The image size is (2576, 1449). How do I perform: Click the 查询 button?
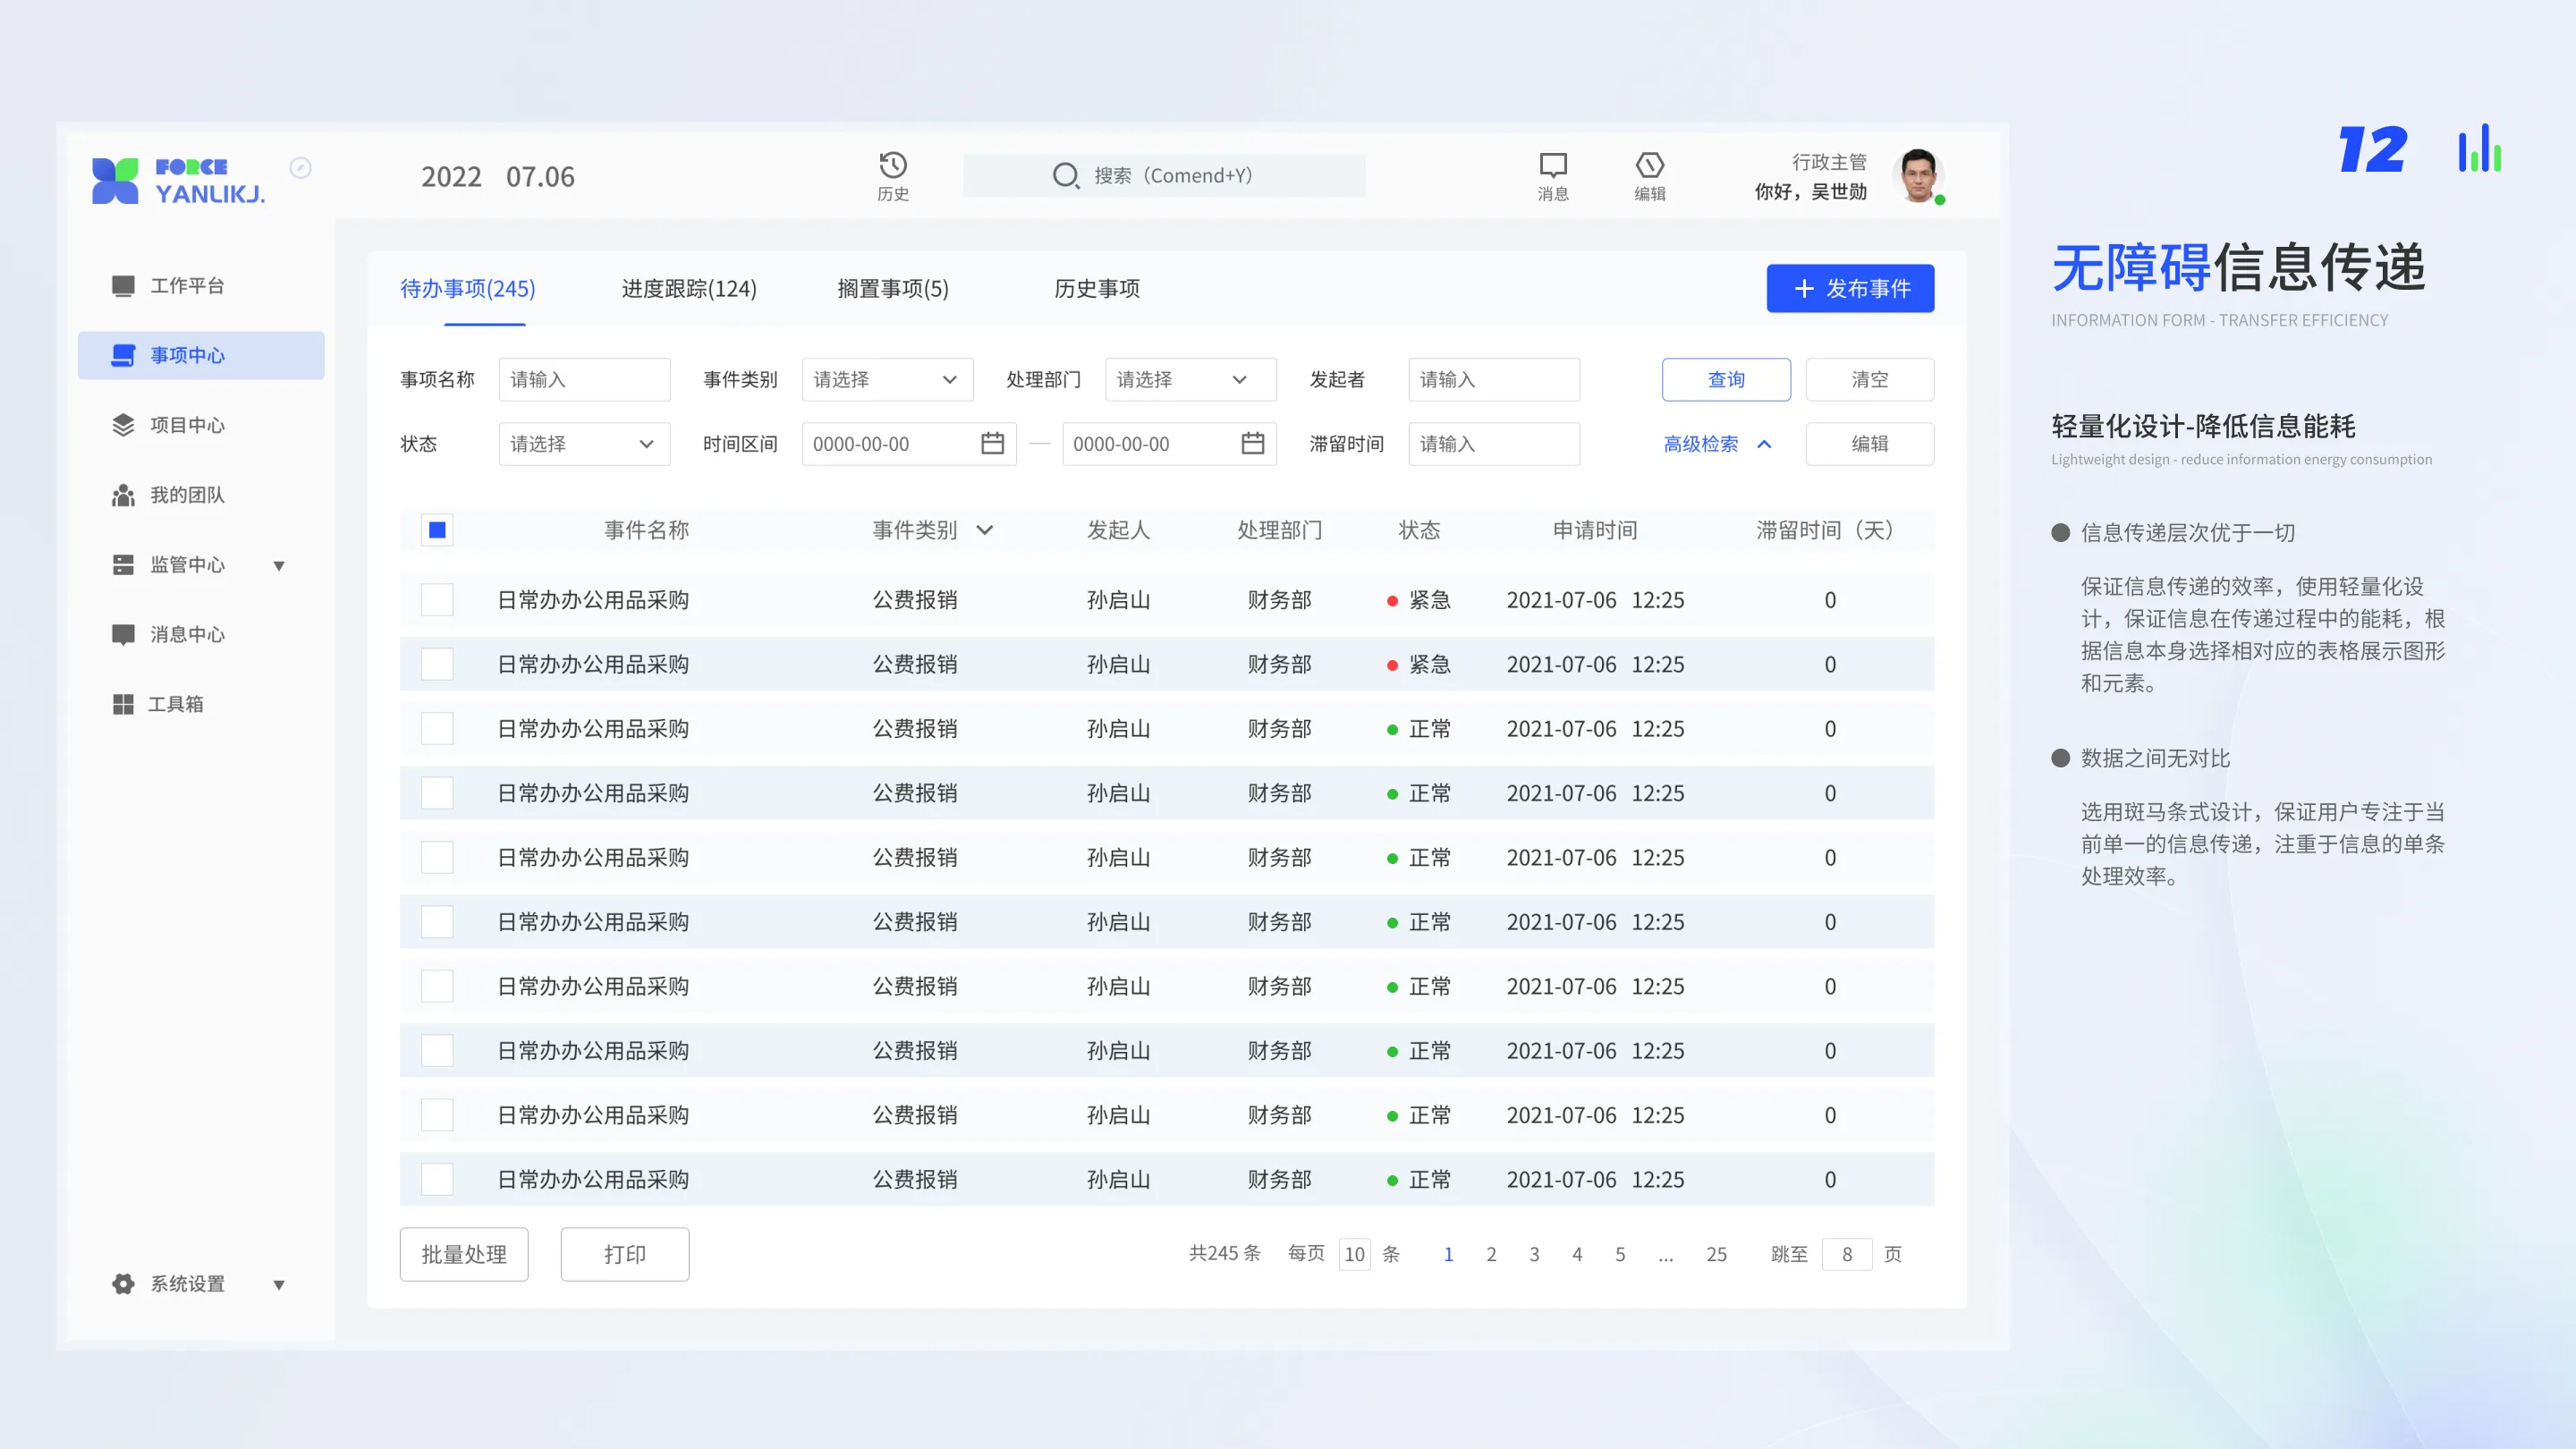pyautogui.click(x=1725, y=380)
